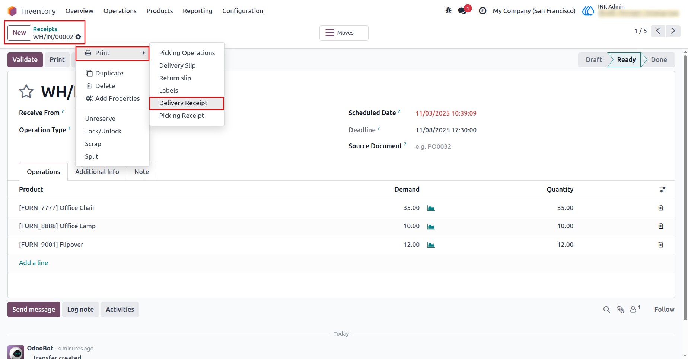Select Delivery Receipt from print submenu
This screenshot has width=688, height=359.
(187, 103)
